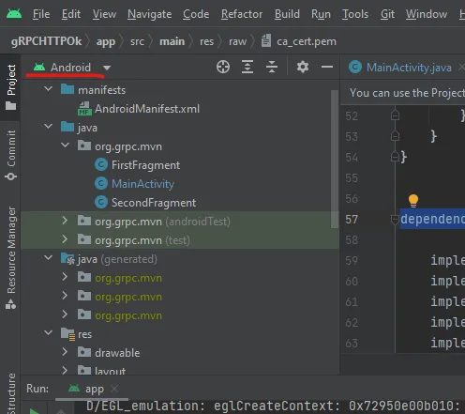
Task: Click the yellow lightbulb quick-fix icon
Action: tap(413, 200)
